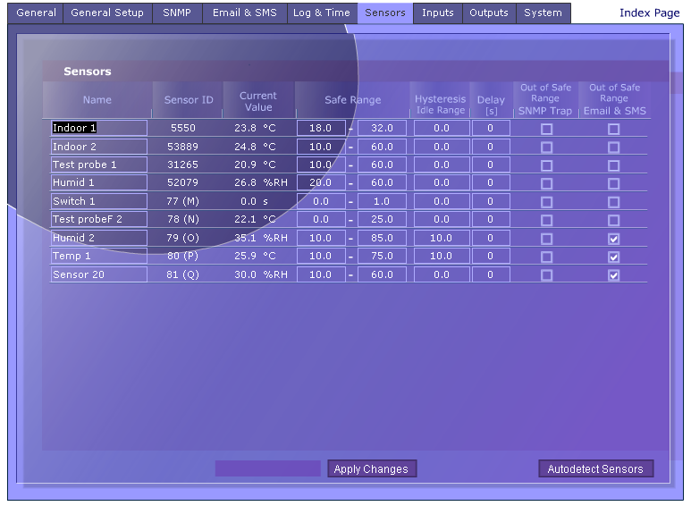Open the SNMP tab
This screenshot has width=691, height=506.
[x=177, y=13]
